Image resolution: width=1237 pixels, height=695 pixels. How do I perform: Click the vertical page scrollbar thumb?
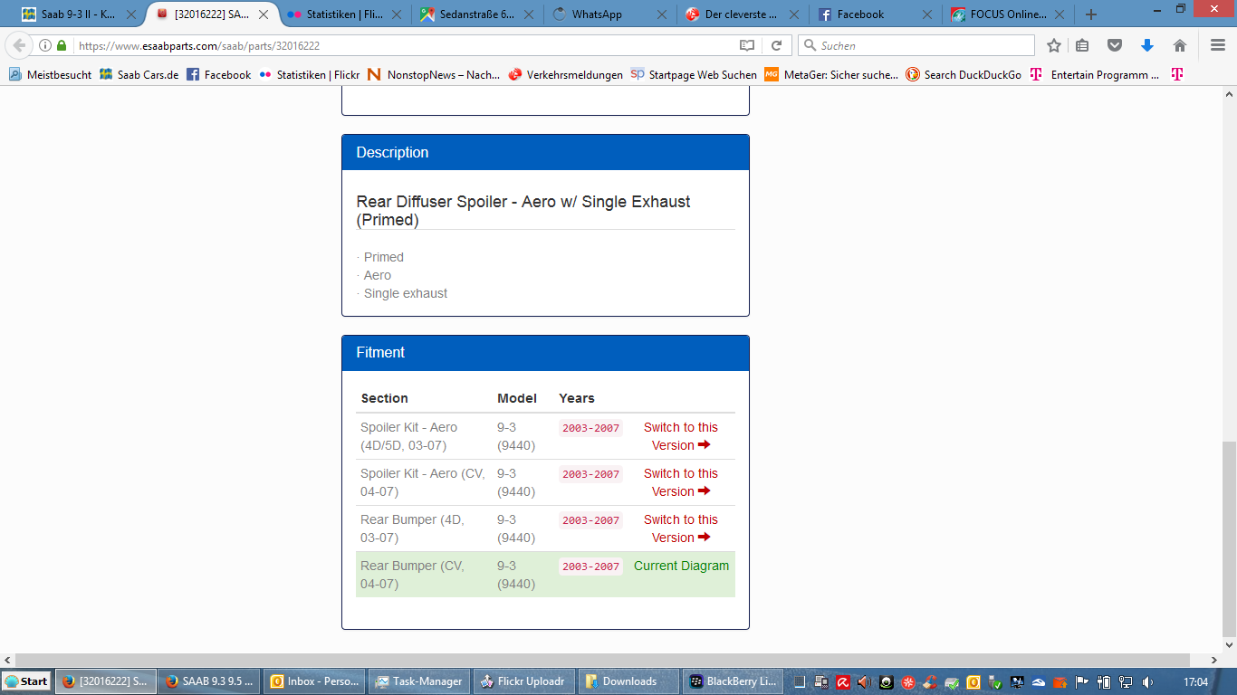(x=1229, y=538)
